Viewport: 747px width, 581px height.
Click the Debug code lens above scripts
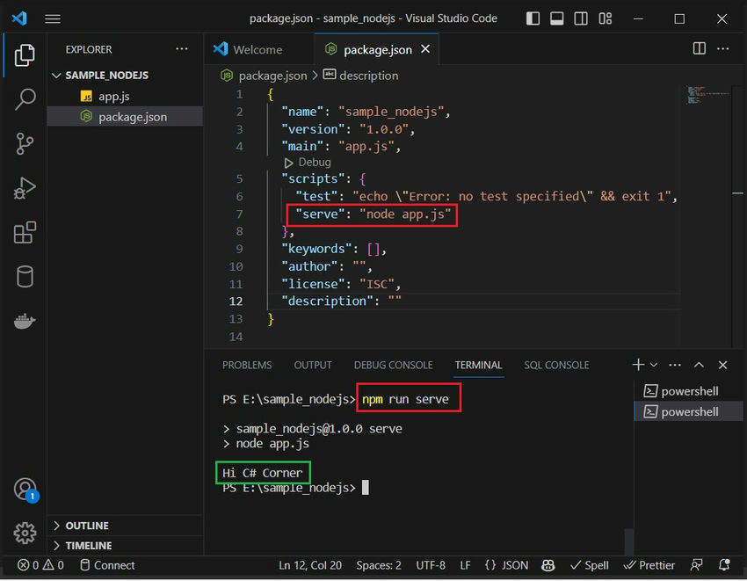pyautogui.click(x=309, y=162)
